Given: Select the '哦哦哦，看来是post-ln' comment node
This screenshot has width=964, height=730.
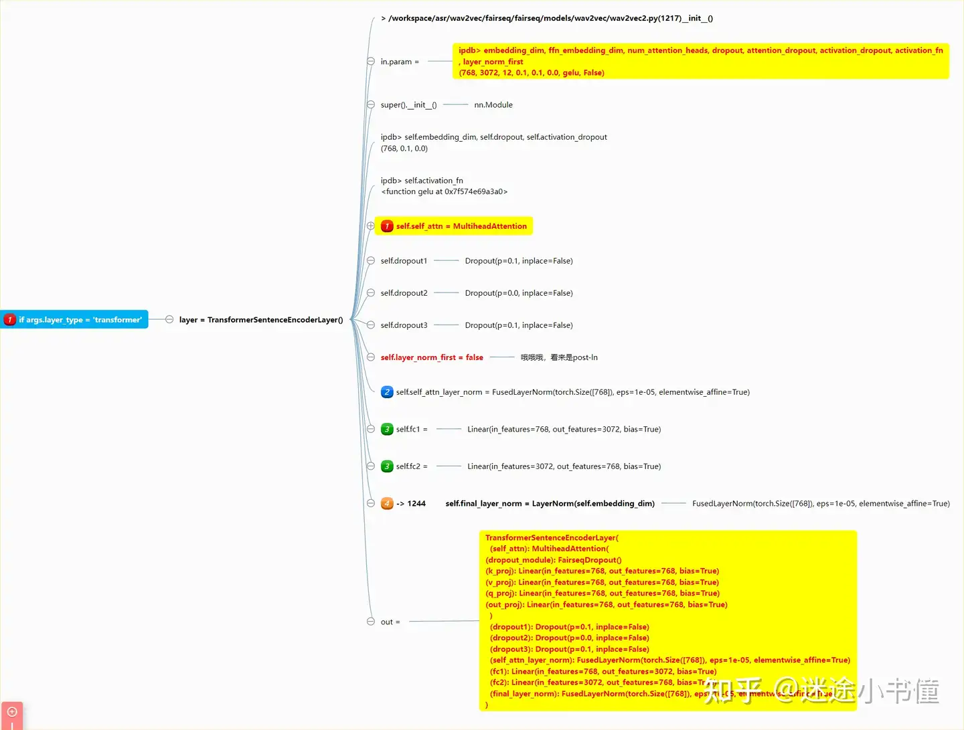Looking at the screenshot, I should (x=559, y=357).
